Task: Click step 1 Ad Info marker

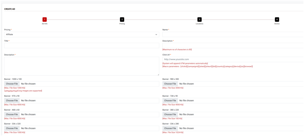Action: [x=44, y=19]
